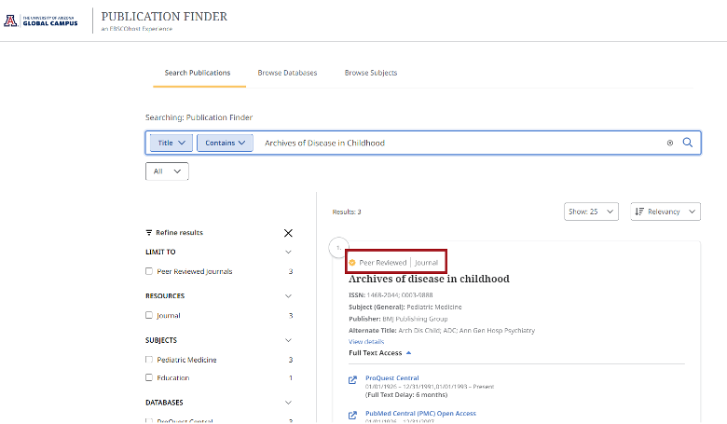Open the Archives of disease in childhood title
This screenshot has height=424, width=727.
tap(429, 279)
